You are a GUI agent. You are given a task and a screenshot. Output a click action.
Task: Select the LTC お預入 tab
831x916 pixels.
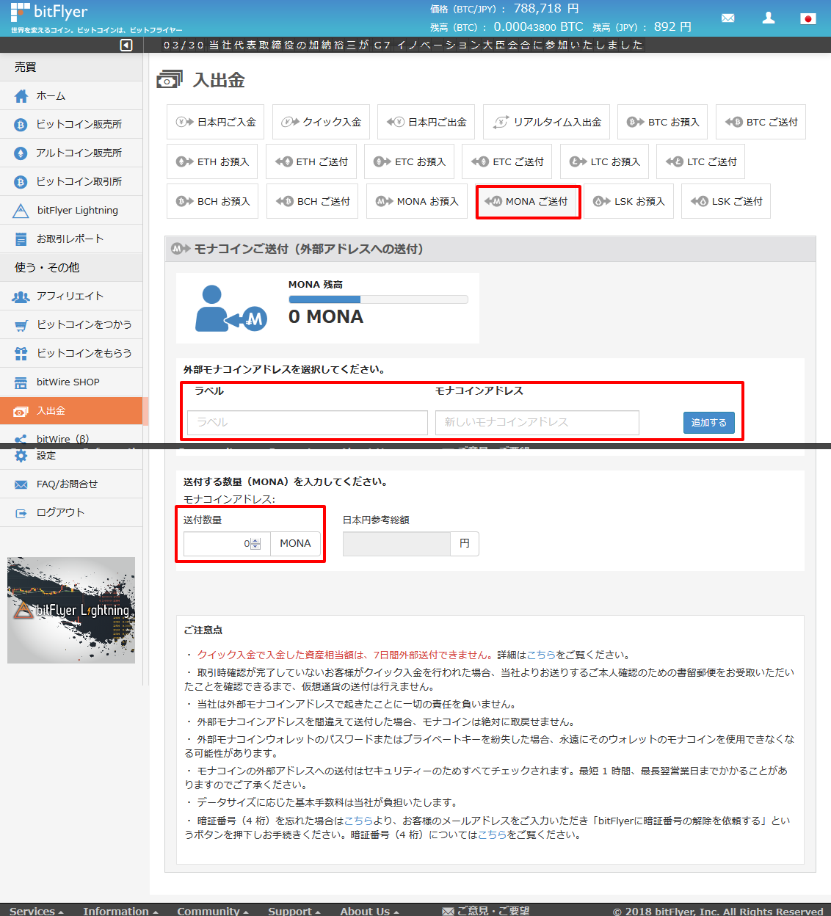click(604, 161)
